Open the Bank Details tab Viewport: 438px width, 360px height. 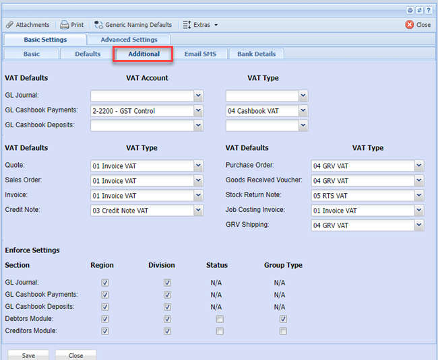point(256,54)
